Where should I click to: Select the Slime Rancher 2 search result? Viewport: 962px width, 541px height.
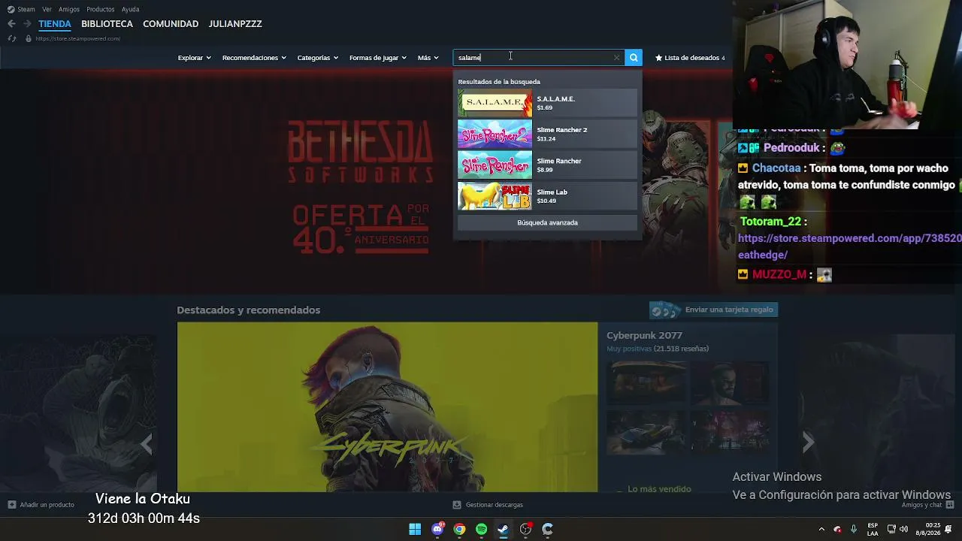(x=547, y=134)
